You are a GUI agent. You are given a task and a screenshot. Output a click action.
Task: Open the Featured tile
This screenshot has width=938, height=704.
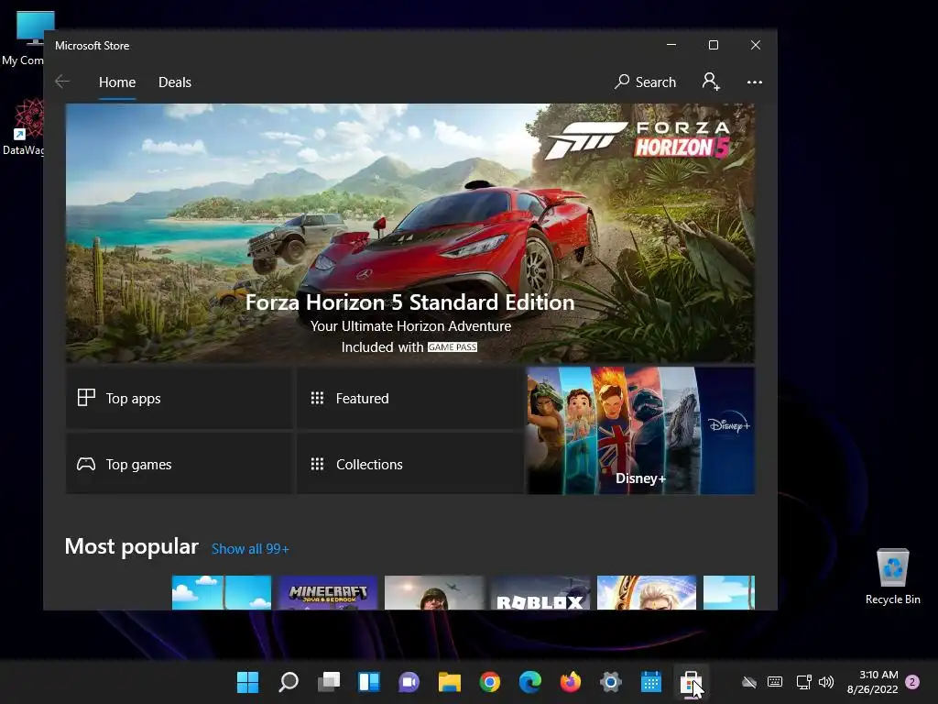tap(409, 398)
